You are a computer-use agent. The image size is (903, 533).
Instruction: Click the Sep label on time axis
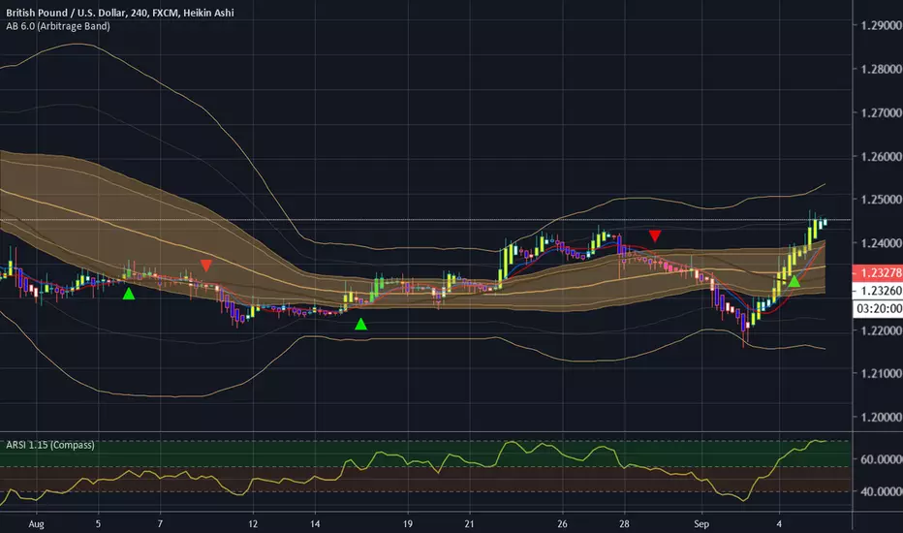pyautogui.click(x=701, y=523)
